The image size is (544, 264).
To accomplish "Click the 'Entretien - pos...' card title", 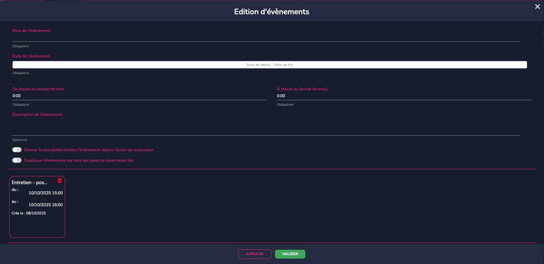I will tap(30, 182).
